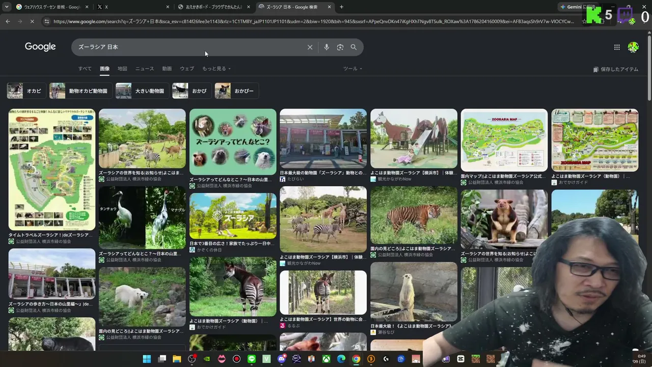Expand the もっと見る dropdown
The width and height of the screenshot is (652, 367).
click(x=216, y=69)
